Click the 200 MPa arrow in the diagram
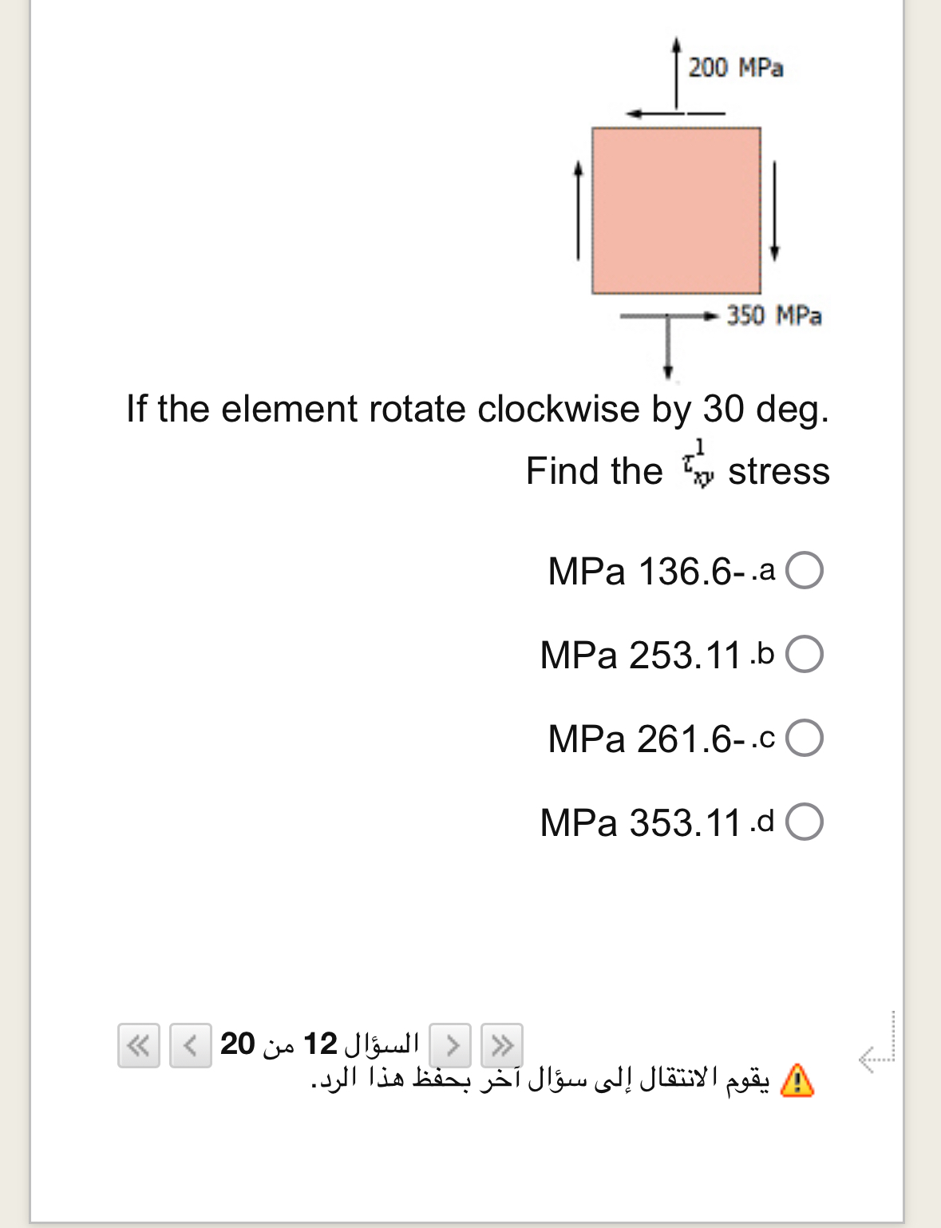941x1228 pixels. pos(676,72)
